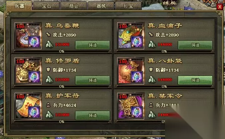
Task: Select the 真.禁军令 token item icon
Action: pyautogui.click(x=131, y=106)
